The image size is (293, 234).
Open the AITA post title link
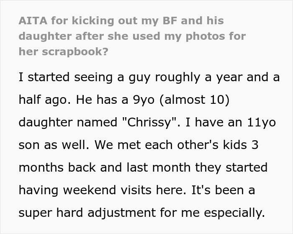(x=132, y=36)
